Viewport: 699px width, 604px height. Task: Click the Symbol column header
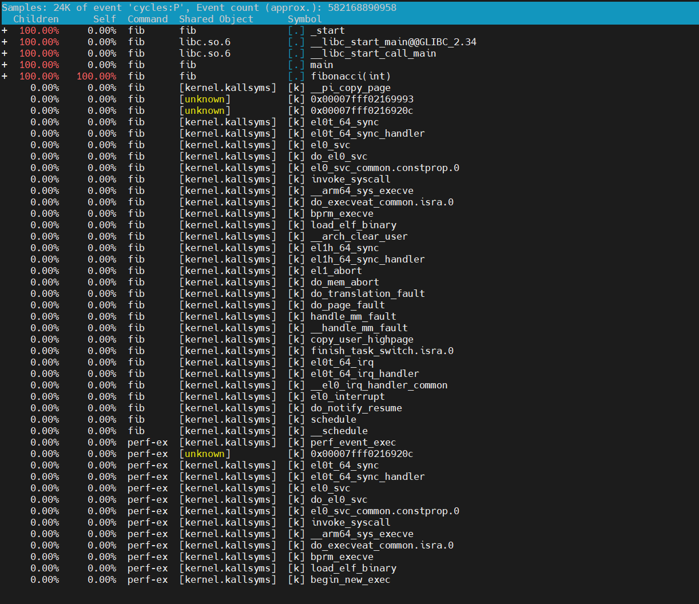pos(304,19)
